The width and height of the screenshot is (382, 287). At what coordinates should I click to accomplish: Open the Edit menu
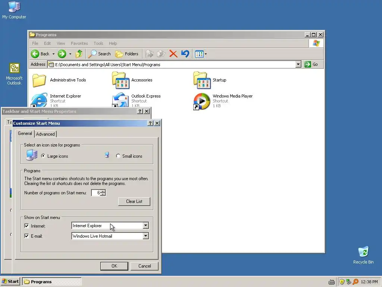tap(47, 43)
